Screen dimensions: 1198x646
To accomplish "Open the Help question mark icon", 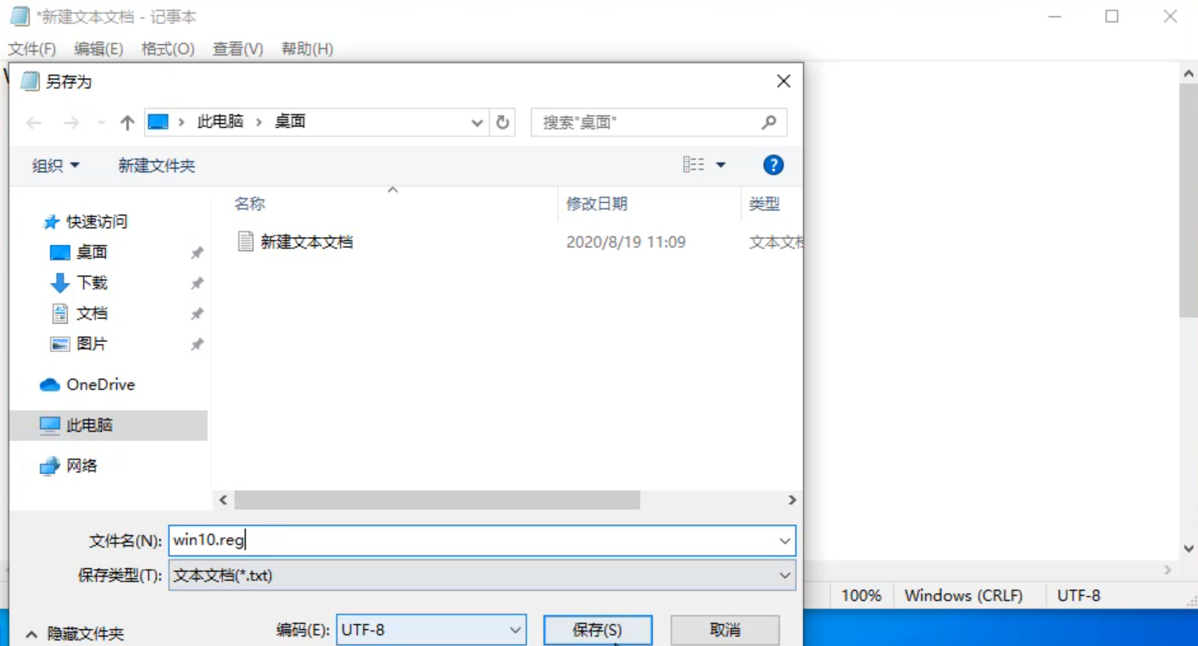I will click(x=773, y=164).
